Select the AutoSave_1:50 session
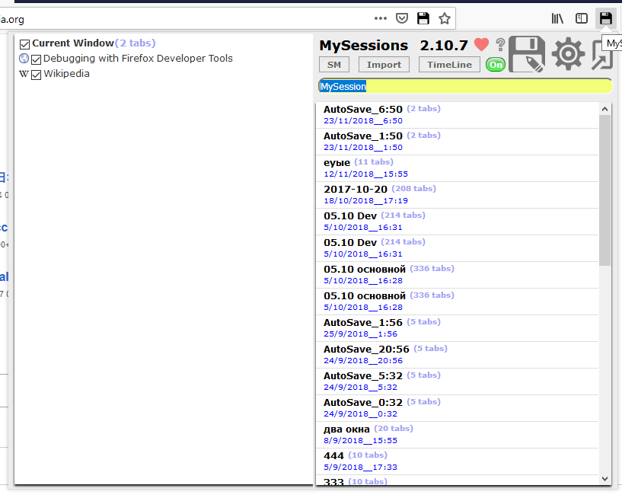 pos(457,142)
